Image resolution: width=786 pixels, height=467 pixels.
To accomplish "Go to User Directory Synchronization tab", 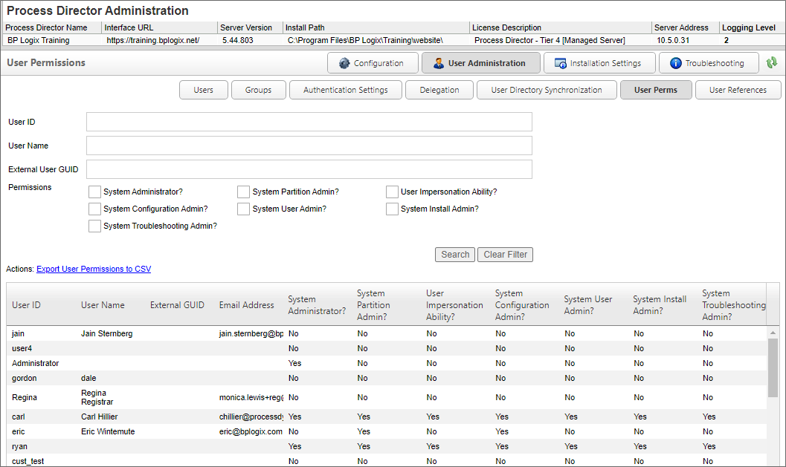I will (547, 90).
